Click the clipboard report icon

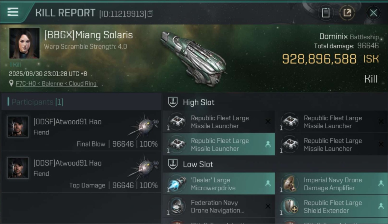(326, 13)
